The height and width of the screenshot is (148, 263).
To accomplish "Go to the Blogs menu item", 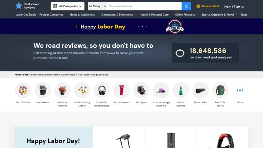I will click(x=244, y=15).
